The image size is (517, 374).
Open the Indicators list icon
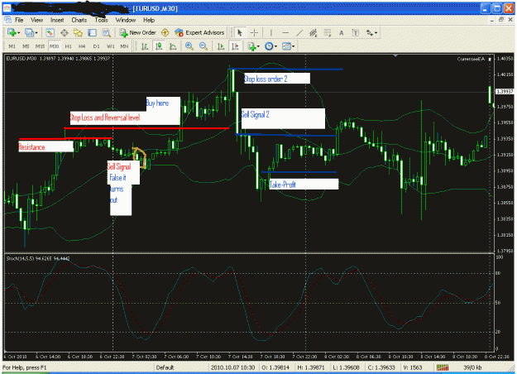click(251, 46)
